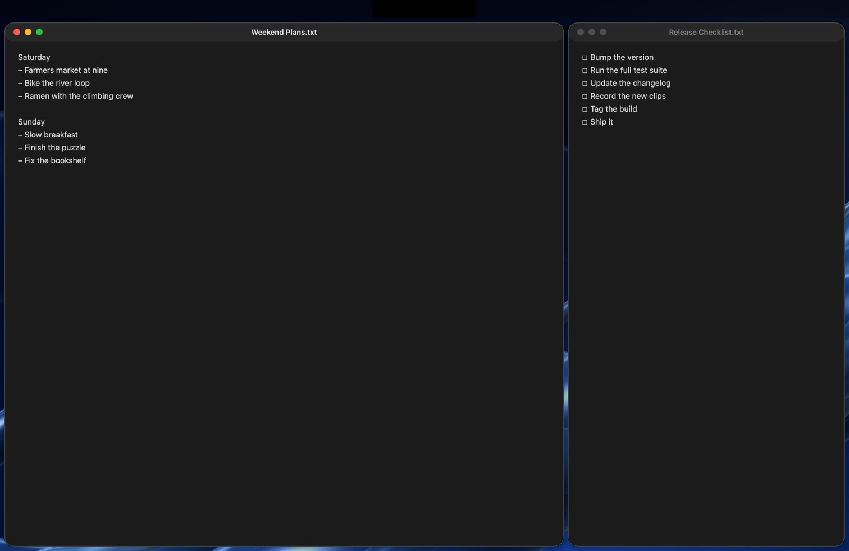Click the 'Slow breakfast' line

48,135
